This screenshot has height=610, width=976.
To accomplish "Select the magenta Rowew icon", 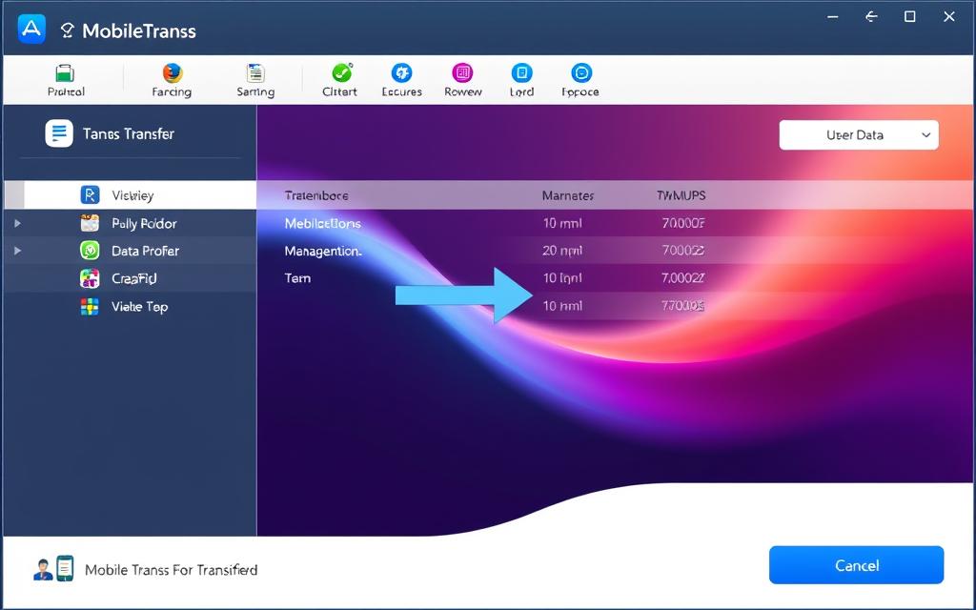I will click(x=462, y=74).
